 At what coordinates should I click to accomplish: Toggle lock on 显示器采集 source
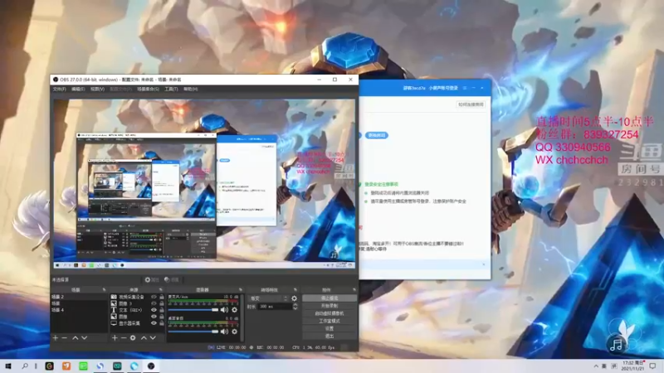pyautogui.click(x=161, y=323)
